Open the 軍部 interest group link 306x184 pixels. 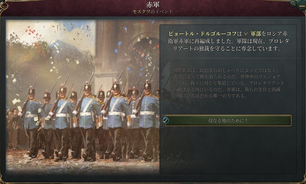tap(256, 34)
